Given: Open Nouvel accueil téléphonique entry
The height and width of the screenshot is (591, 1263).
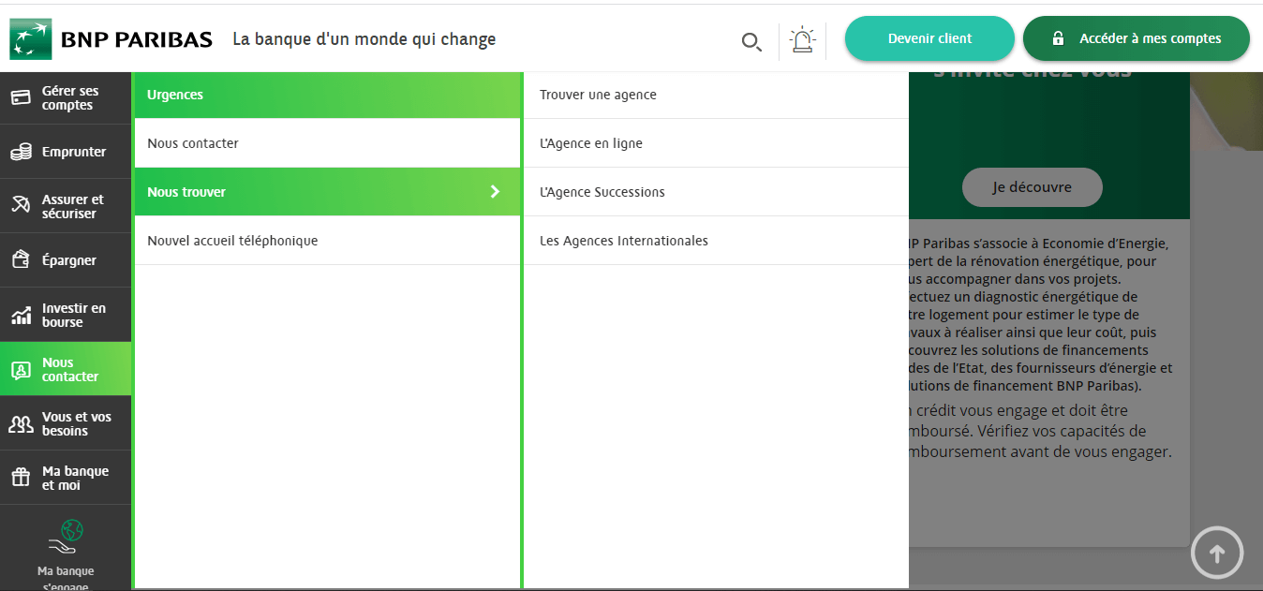Looking at the screenshot, I should pyautogui.click(x=327, y=241).
